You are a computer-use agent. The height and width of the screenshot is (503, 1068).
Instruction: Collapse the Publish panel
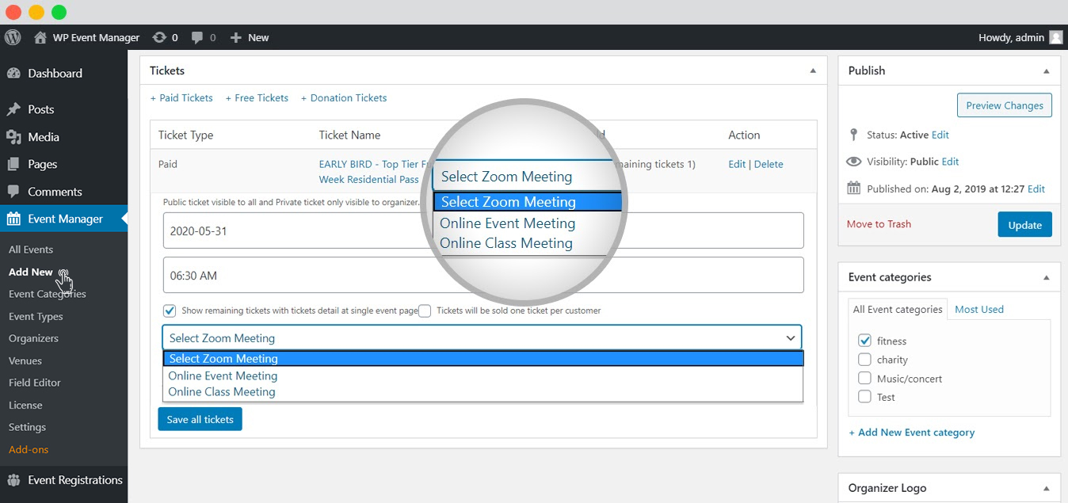coord(1047,70)
